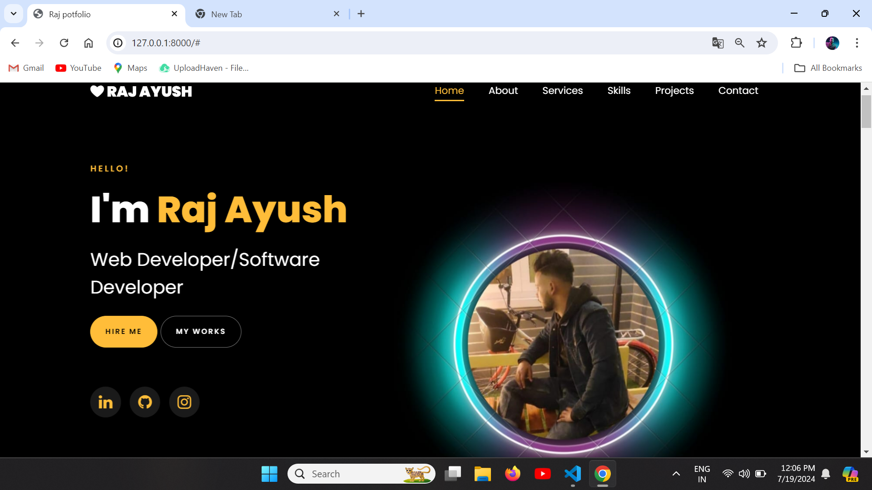Open the Gmail bookmark

coord(26,68)
